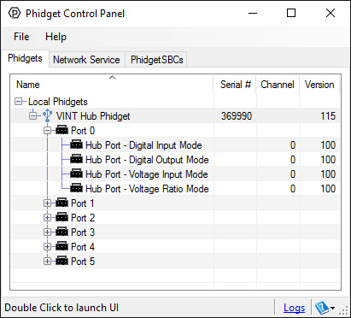This screenshot has height=318, width=351.
Task: Expand the Port 2 branch
Action: (x=47, y=218)
